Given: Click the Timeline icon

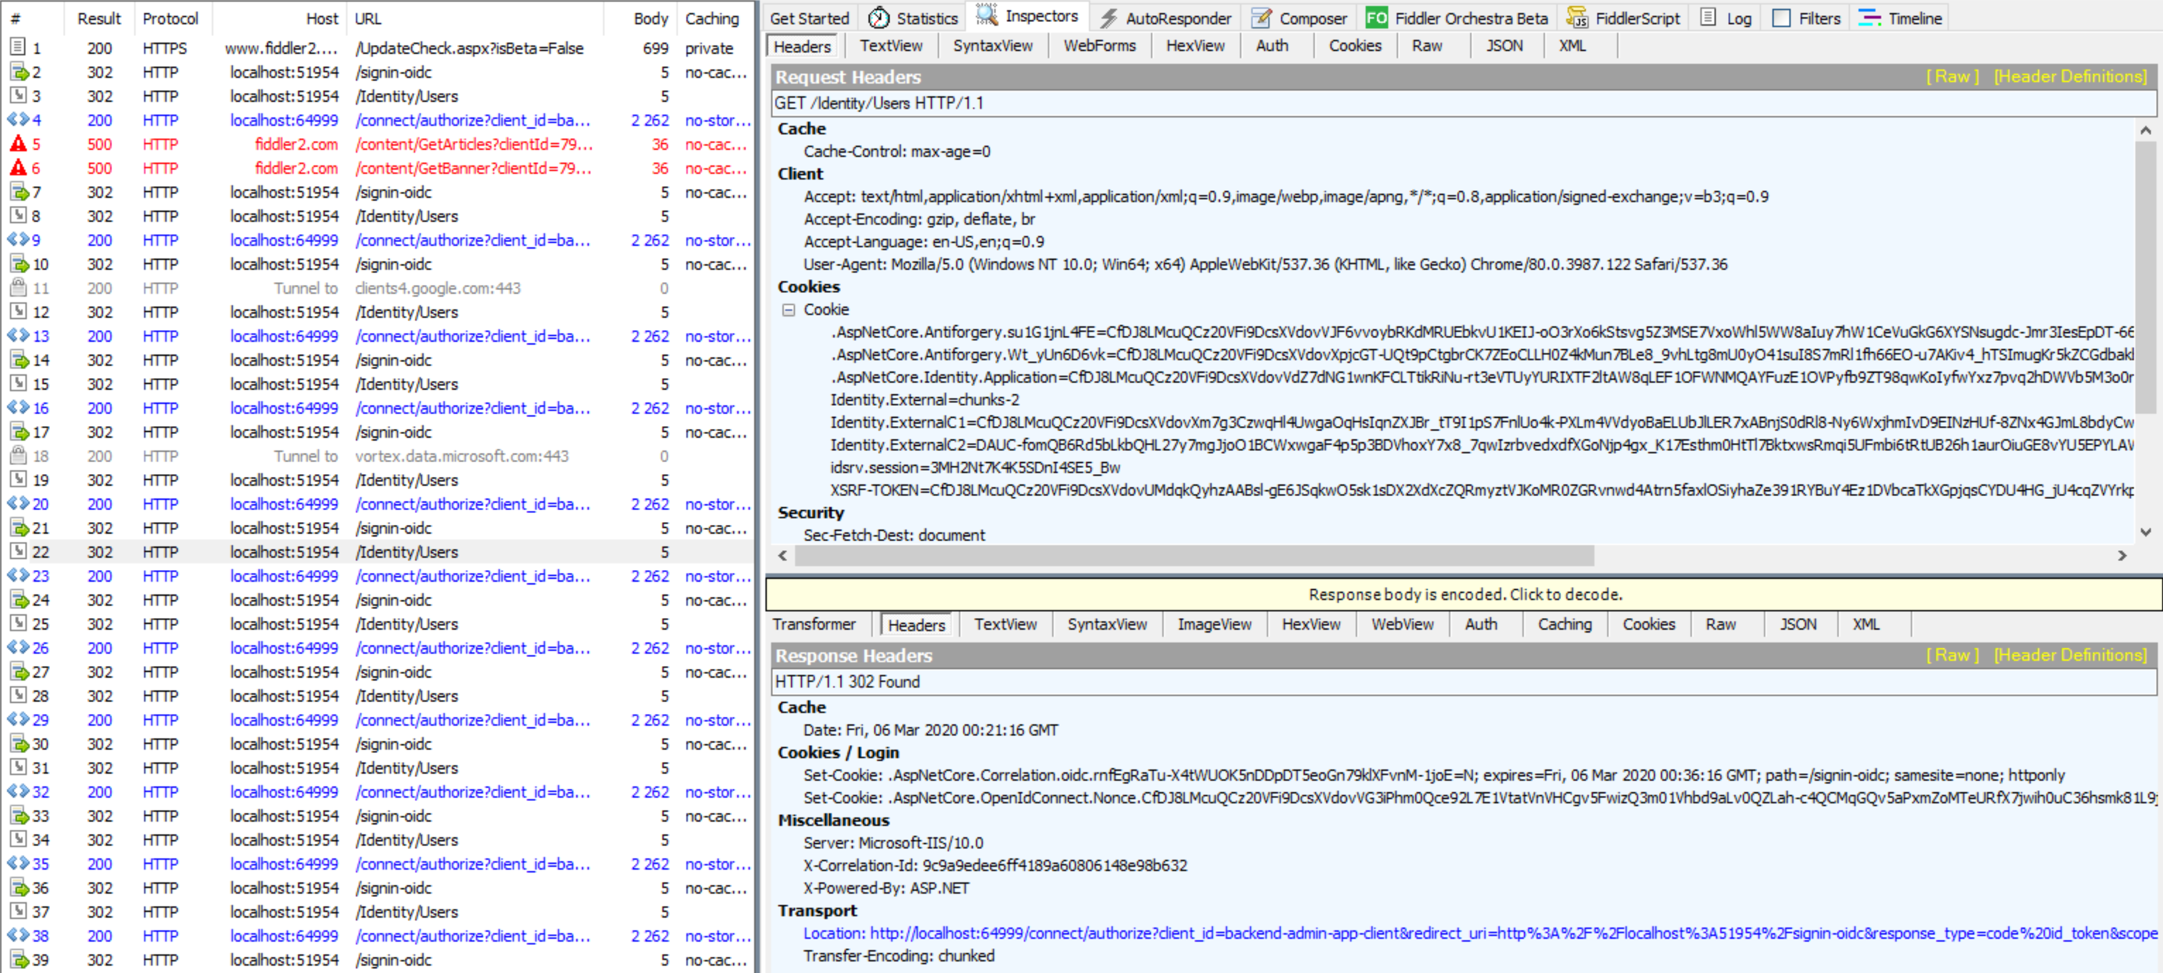Looking at the screenshot, I should (1869, 17).
